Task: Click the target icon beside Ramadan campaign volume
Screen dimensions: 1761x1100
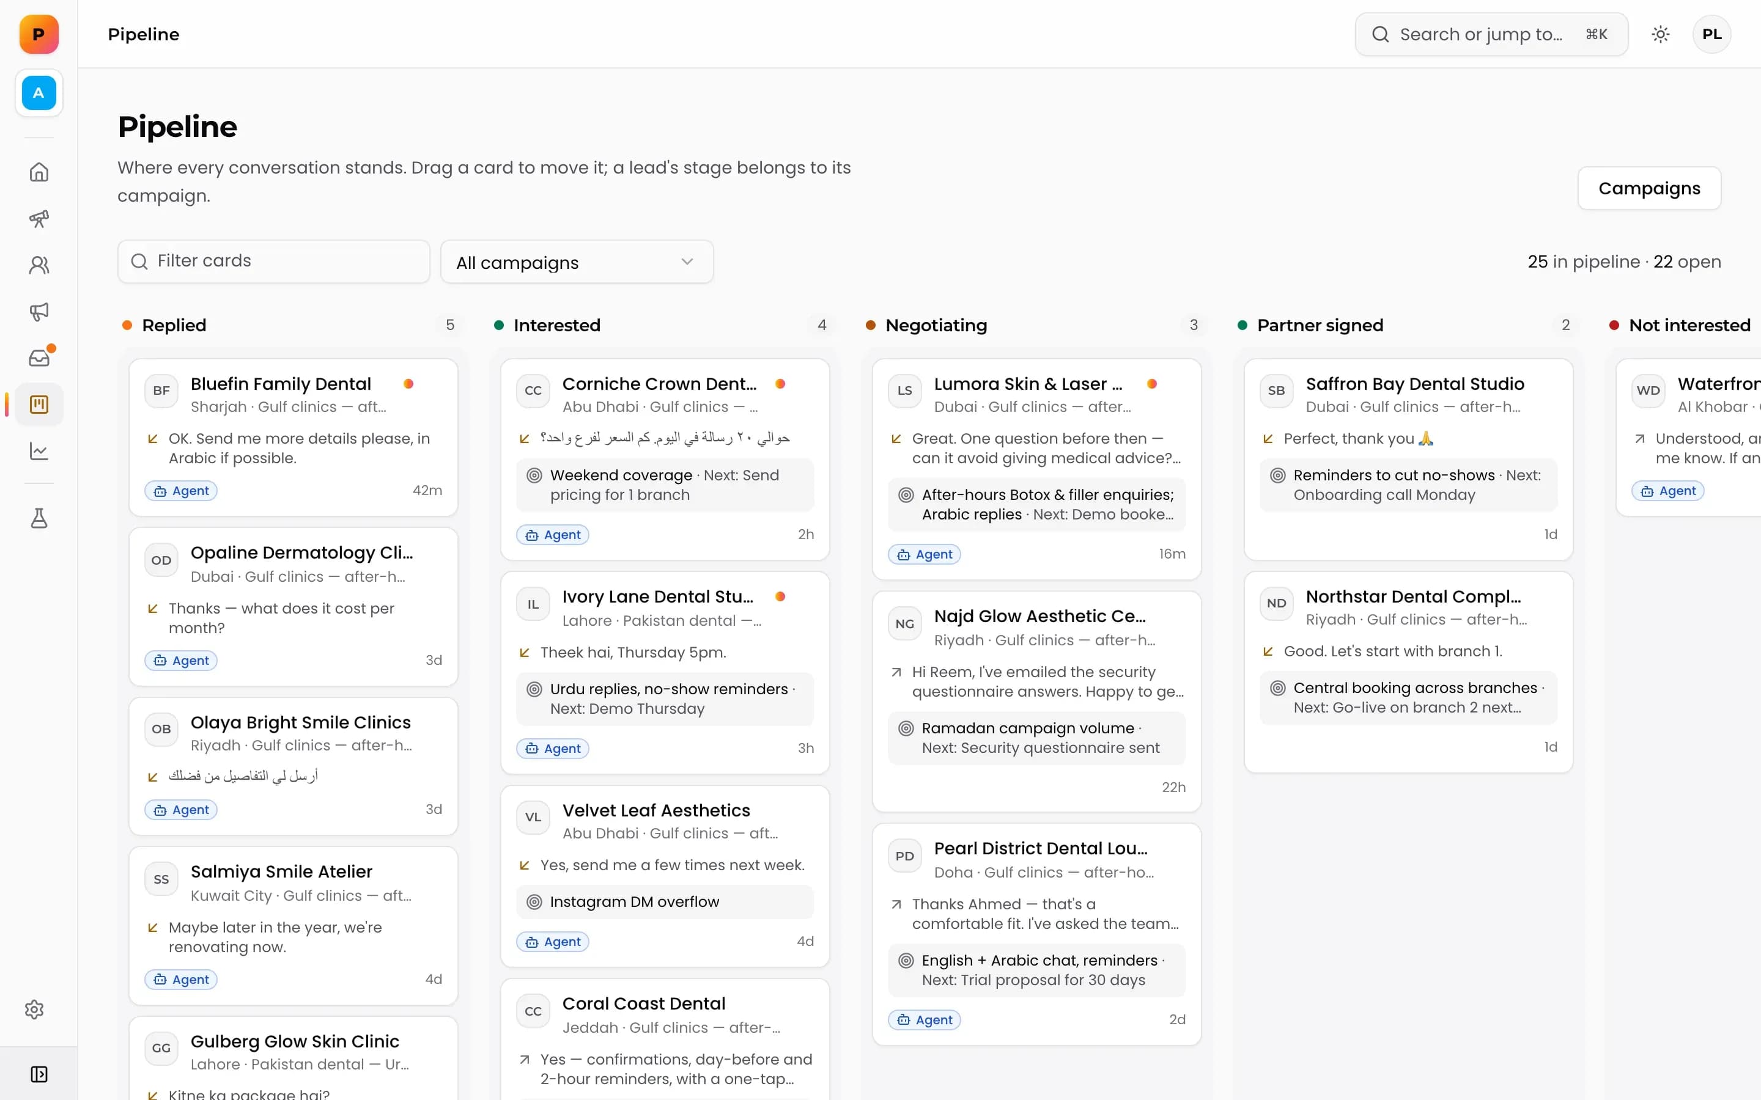Action: pos(906,728)
